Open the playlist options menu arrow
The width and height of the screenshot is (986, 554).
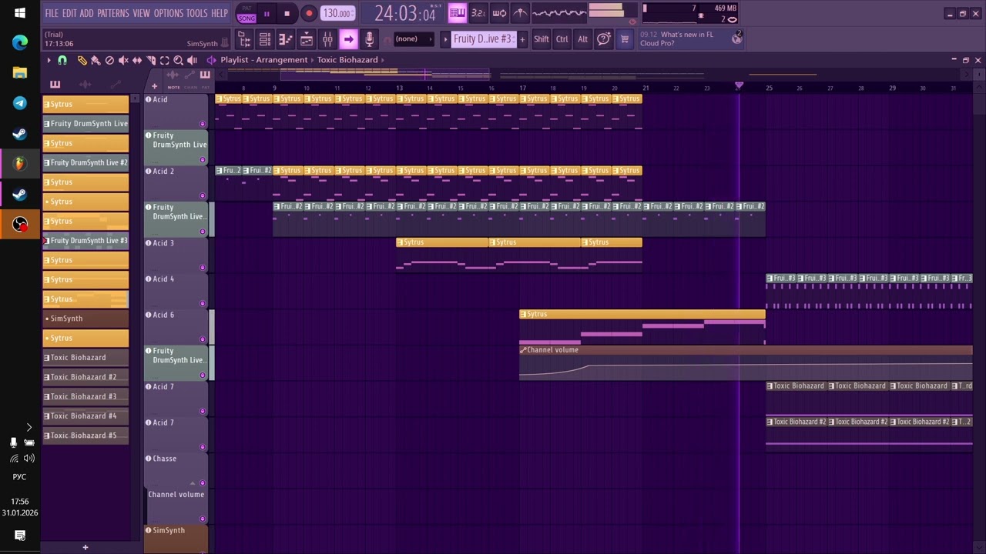point(49,60)
